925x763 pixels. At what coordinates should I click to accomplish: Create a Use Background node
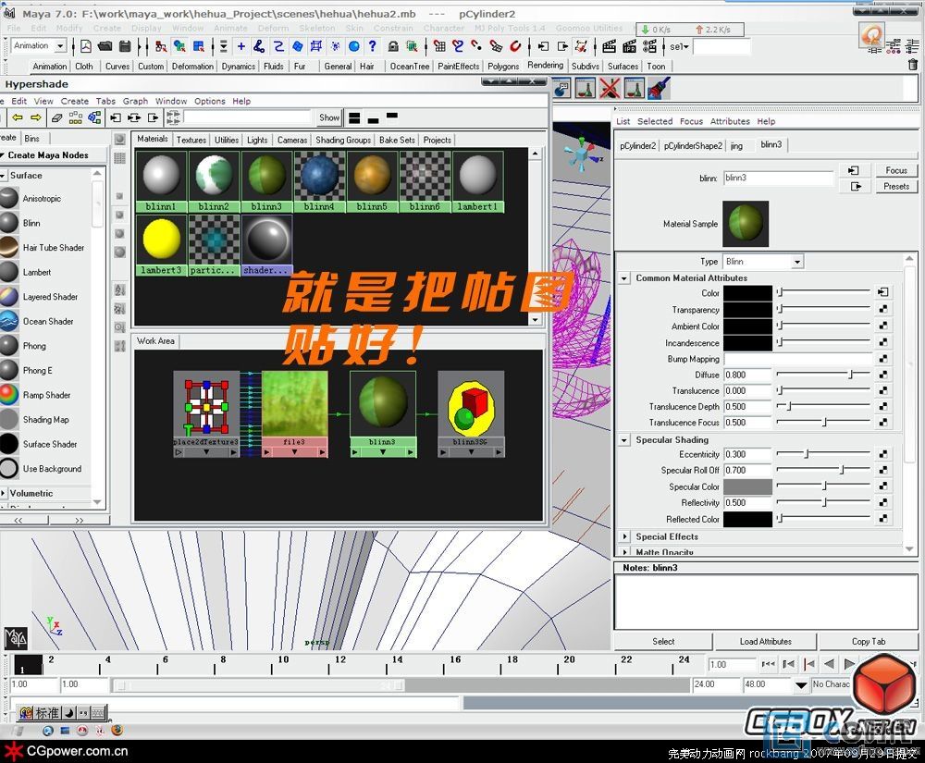pyautogui.click(x=52, y=469)
